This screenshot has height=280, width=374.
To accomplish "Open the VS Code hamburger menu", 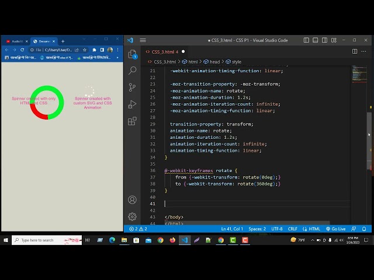I will click(x=143, y=40).
